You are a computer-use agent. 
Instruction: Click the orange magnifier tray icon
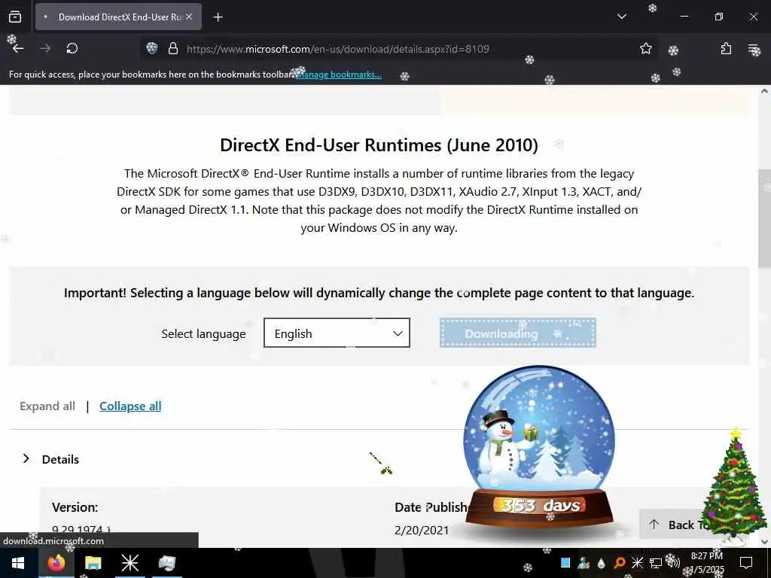620,563
